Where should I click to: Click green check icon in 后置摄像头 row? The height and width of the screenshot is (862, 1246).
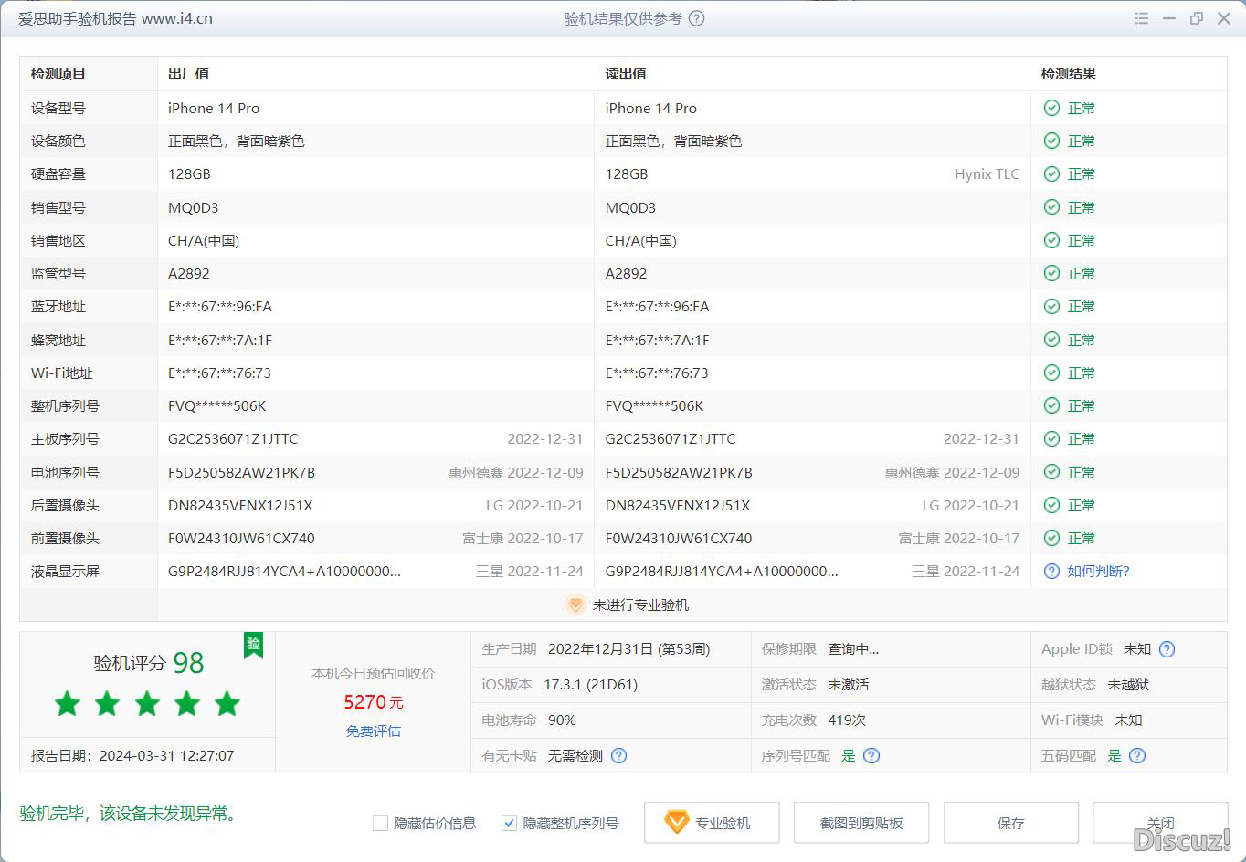click(x=1051, y=505)
